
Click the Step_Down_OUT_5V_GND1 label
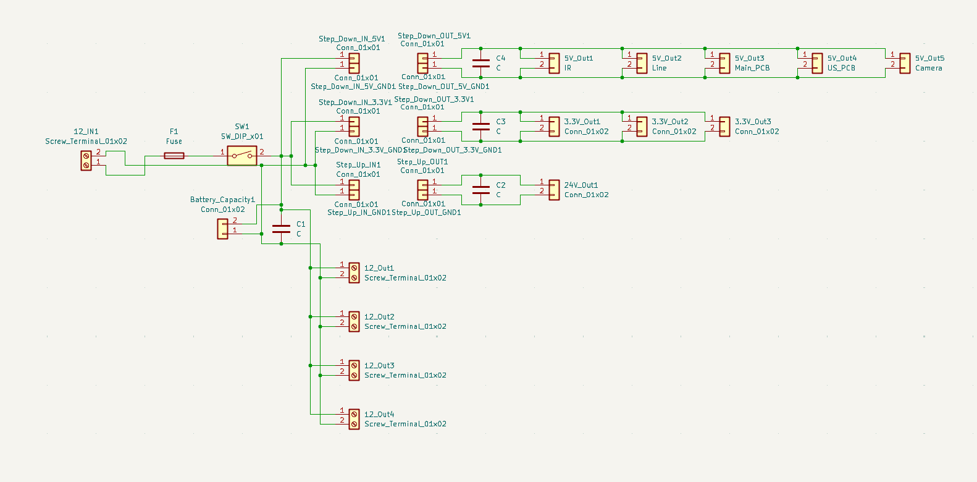coord(444,87)
